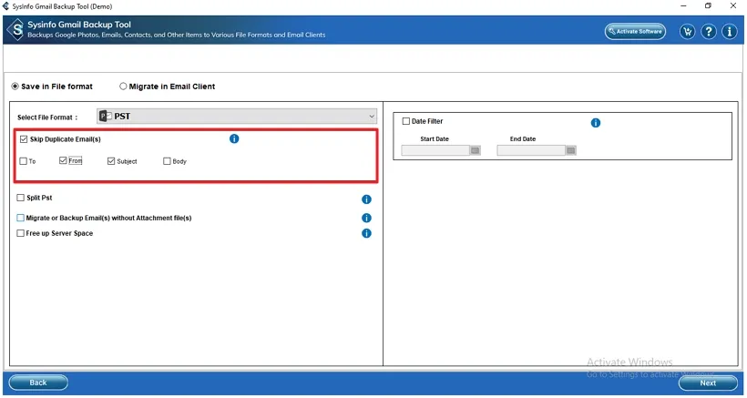Click the About info icon in header
The width and height of the screenshot is (747, 398).
(729, 32)
